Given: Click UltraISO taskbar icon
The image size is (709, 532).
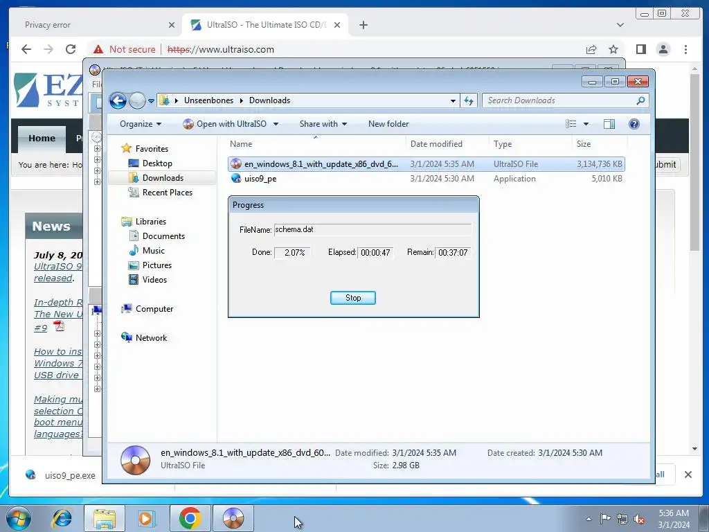Looking at the screenshot, I should click(x=233, y=518).
